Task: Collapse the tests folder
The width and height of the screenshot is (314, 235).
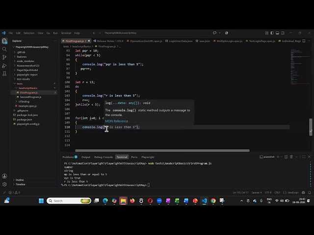Action: pyautogui.click(x=20, y=84)
